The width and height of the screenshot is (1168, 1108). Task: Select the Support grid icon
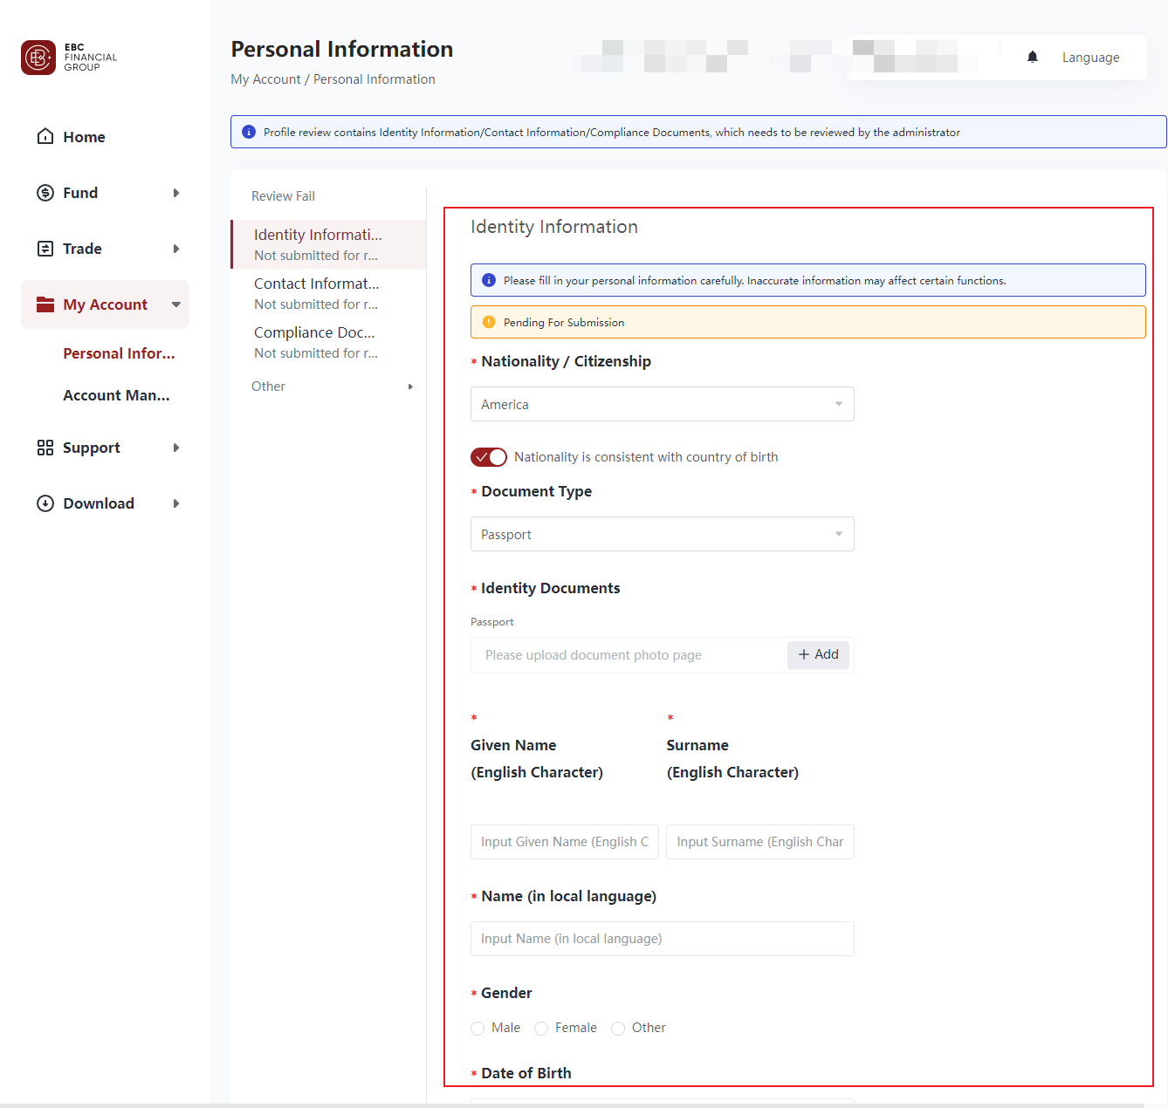45,447
